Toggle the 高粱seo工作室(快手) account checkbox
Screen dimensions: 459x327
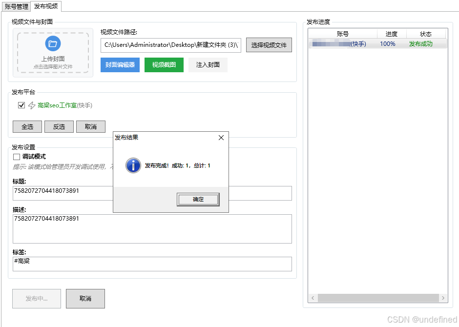[x=21, y=105]
